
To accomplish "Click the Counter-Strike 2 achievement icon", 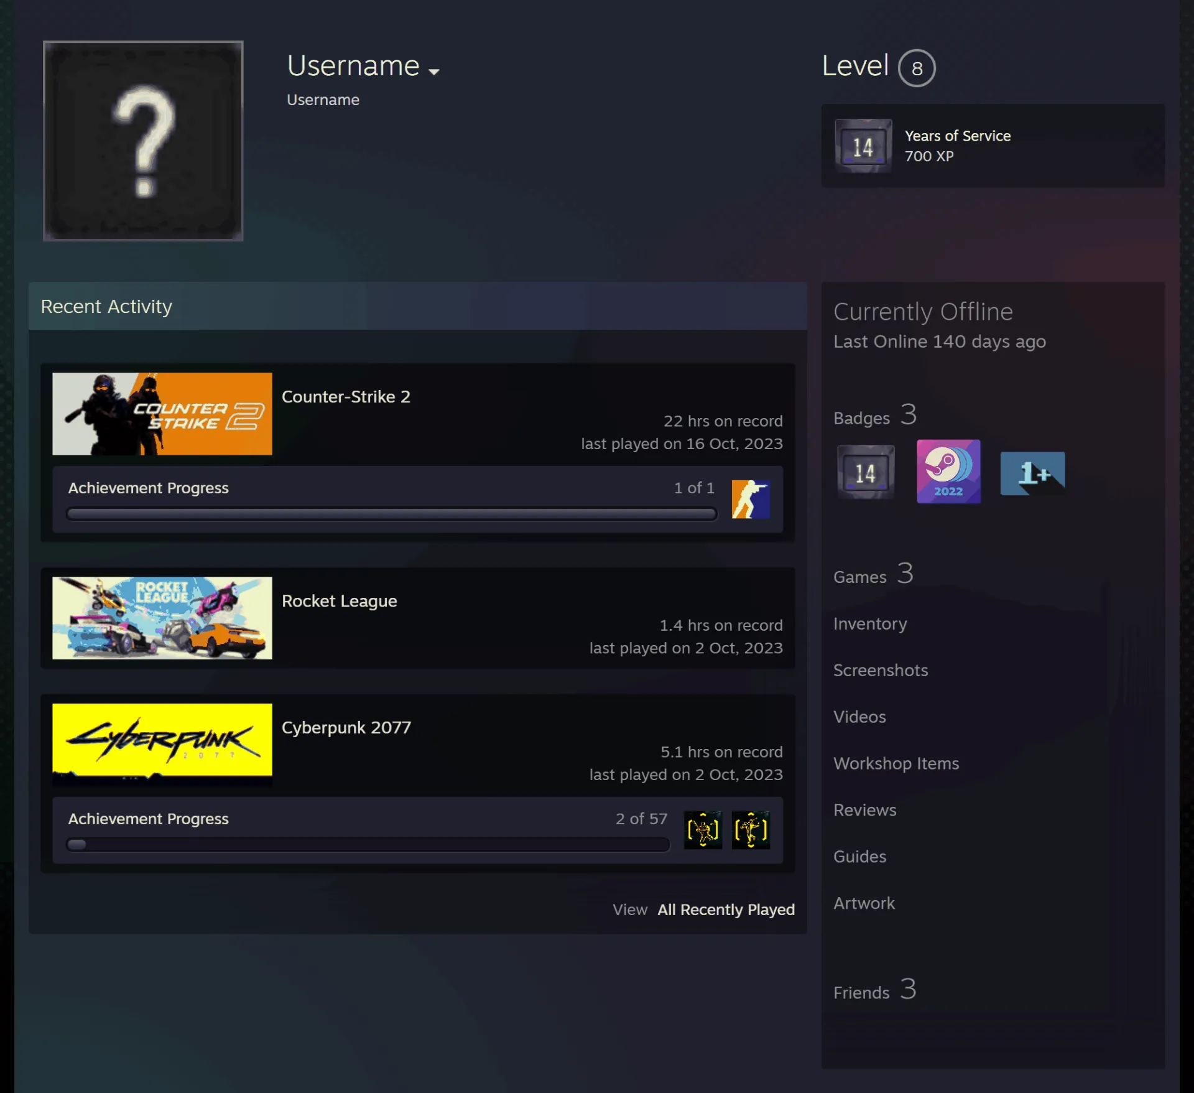I will pos(751,499).
